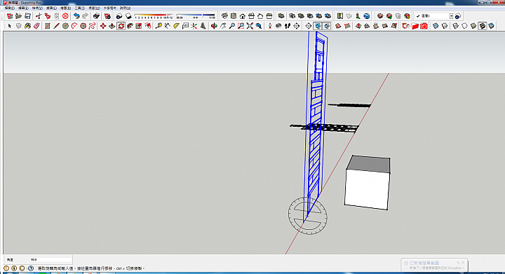
Task: Click the angle measurement input box
Action: coord(50,259)
